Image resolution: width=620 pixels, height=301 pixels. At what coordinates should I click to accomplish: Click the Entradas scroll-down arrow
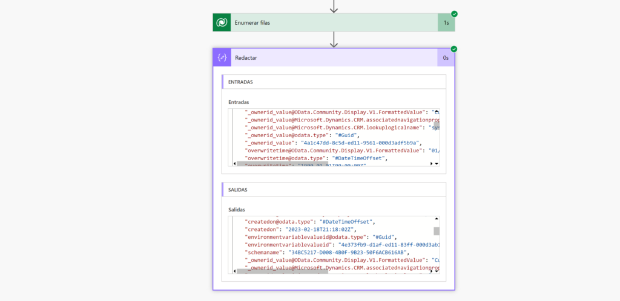pos(437,163)
